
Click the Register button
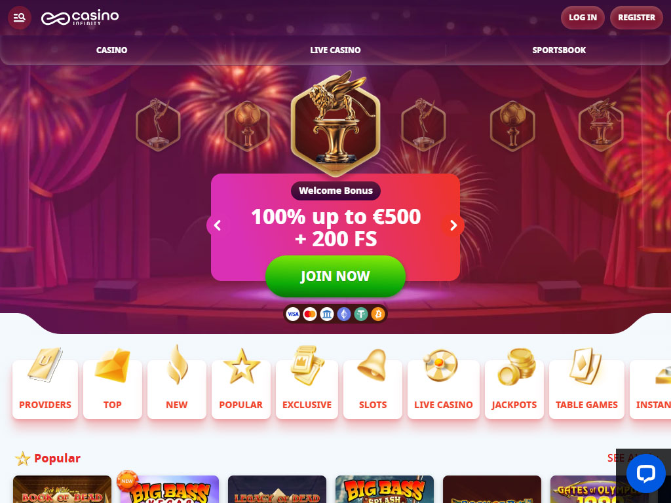pos(636,18)
